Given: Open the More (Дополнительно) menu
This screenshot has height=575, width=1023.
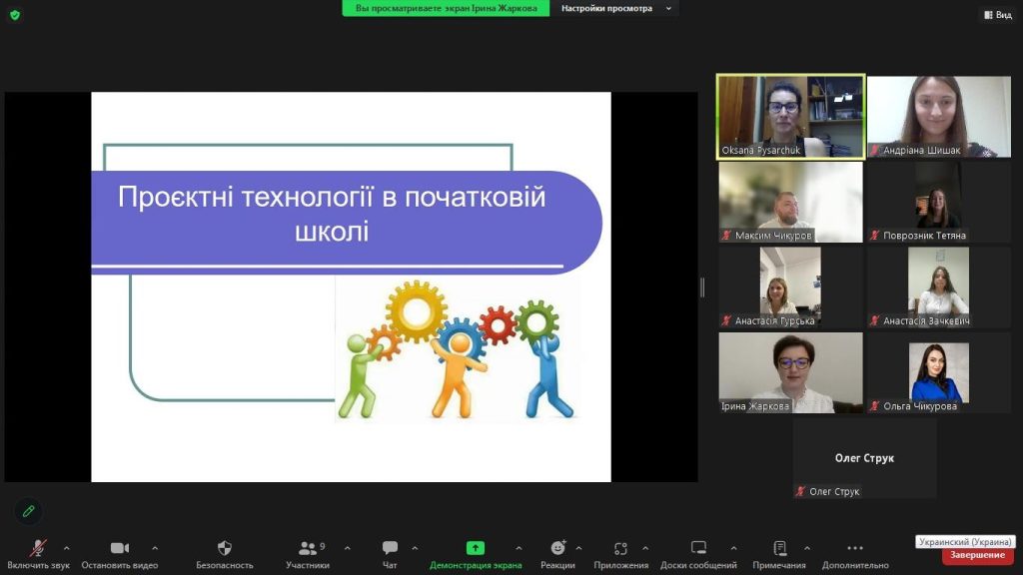Looking at the screenshot, I should click(x=855, y=548).
